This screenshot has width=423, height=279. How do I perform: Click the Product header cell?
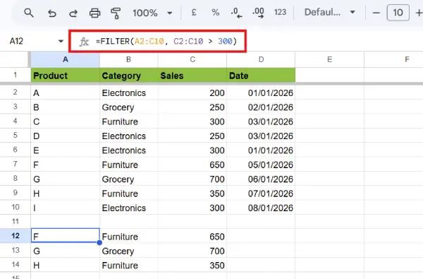[66, 75]
